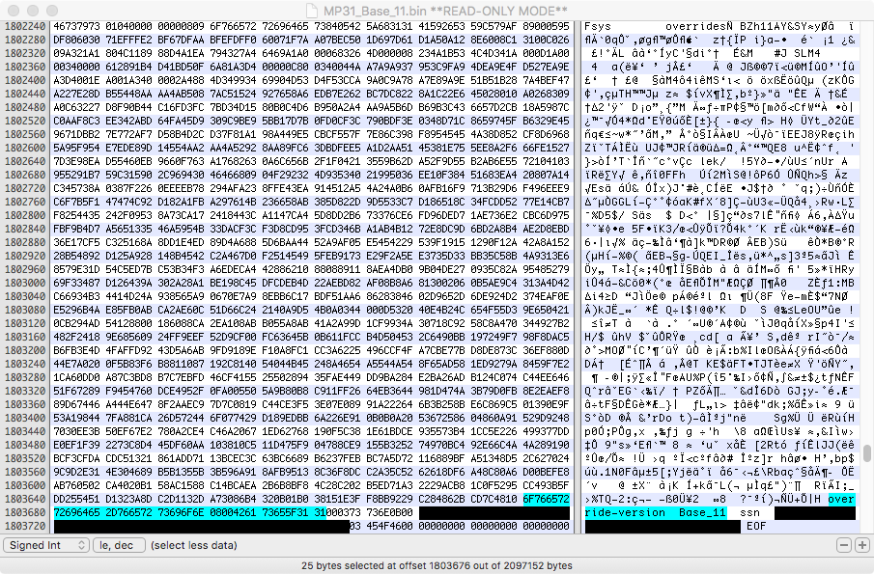Click the 'le, dec' format button
The width and height of the screenshot is (874, 574).
coord(120,545)
